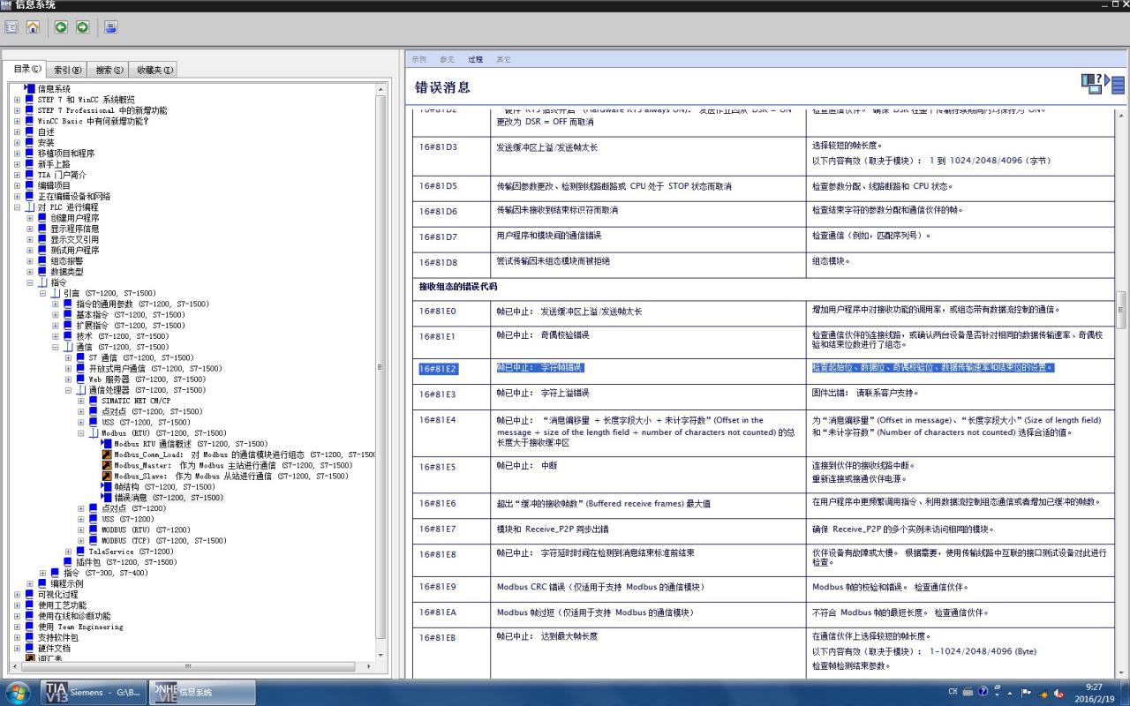Switch to the 目录(C) tab
This screenshot has width=1130, height=706.
click(x=26, y=70)
